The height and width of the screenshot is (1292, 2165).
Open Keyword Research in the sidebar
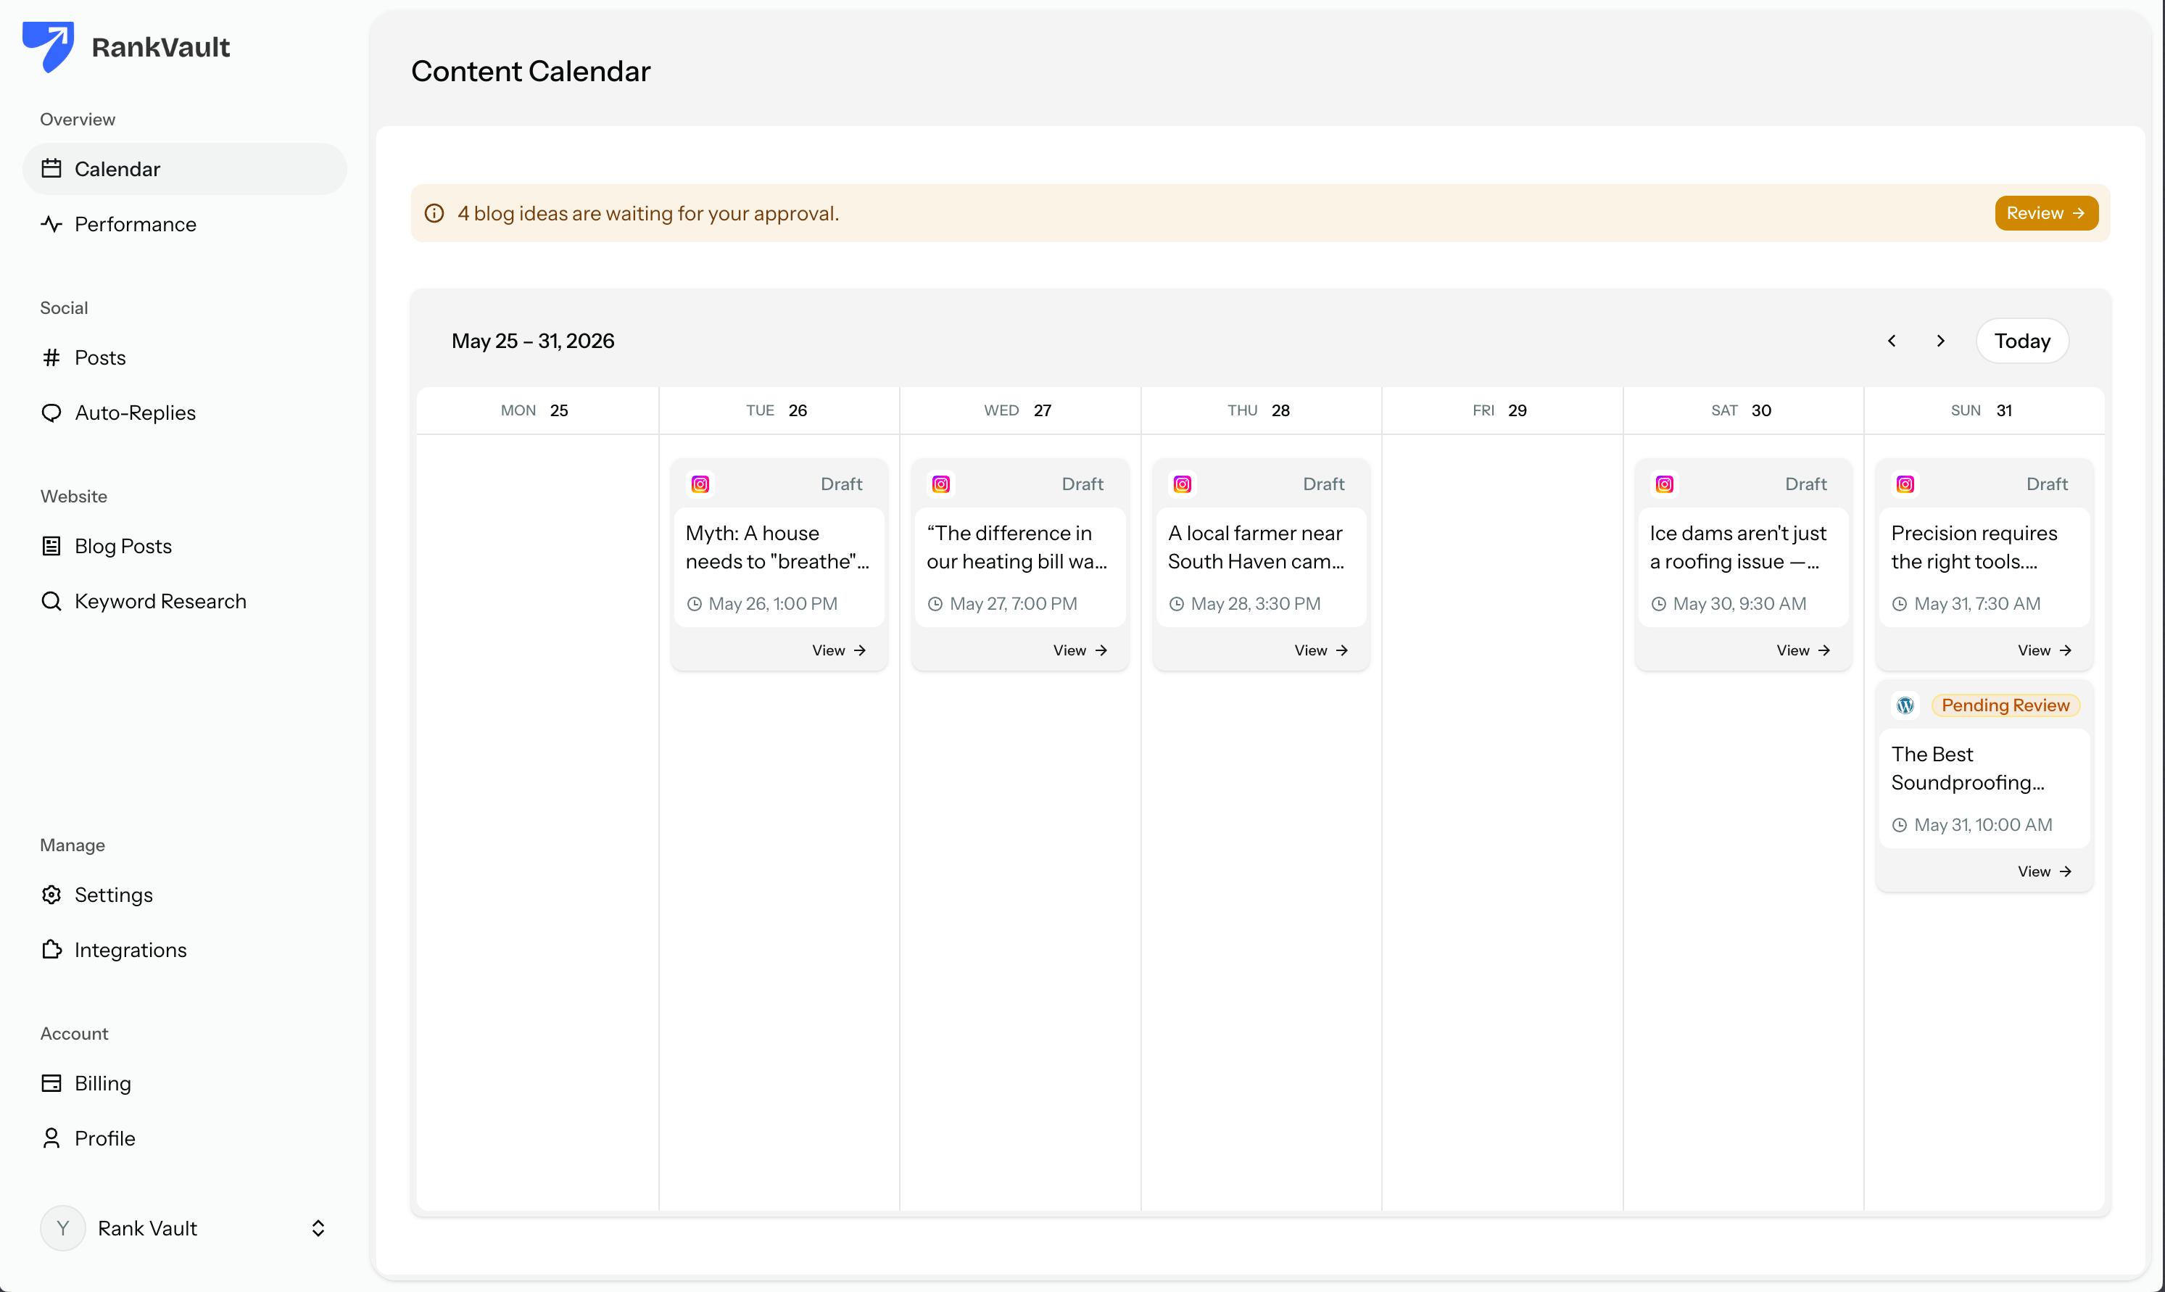185,602
